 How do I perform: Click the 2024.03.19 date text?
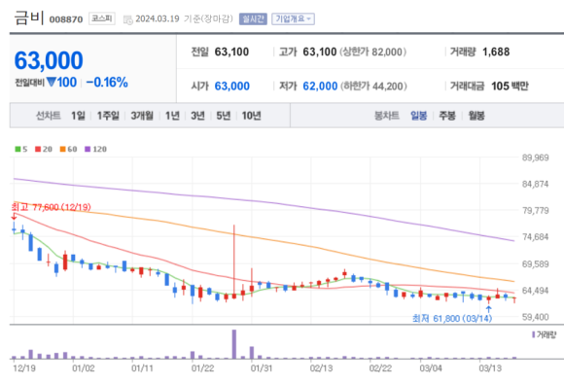158,18
